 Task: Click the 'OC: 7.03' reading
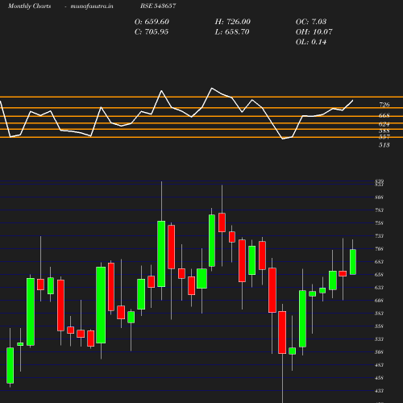[311, 22]
